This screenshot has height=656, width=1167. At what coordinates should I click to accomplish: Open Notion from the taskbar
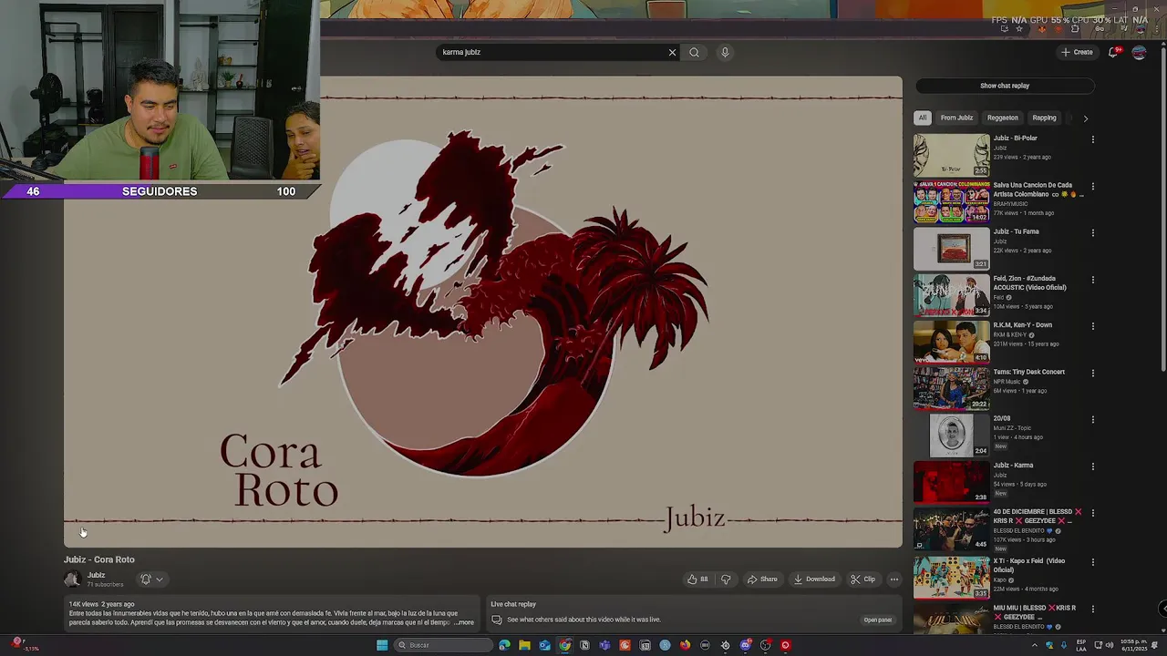point(584,645)
